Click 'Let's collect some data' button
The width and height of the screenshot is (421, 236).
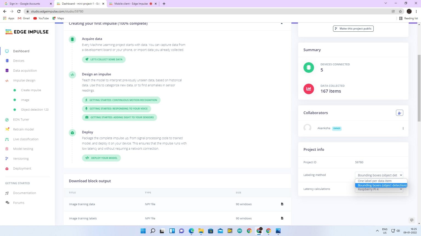(104, 60)
